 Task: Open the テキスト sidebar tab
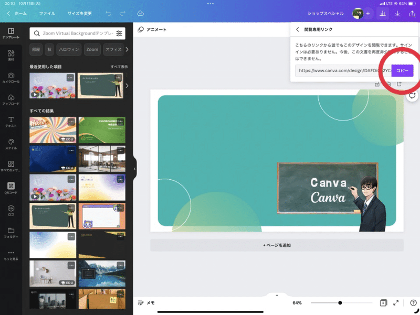pos(11,122)
